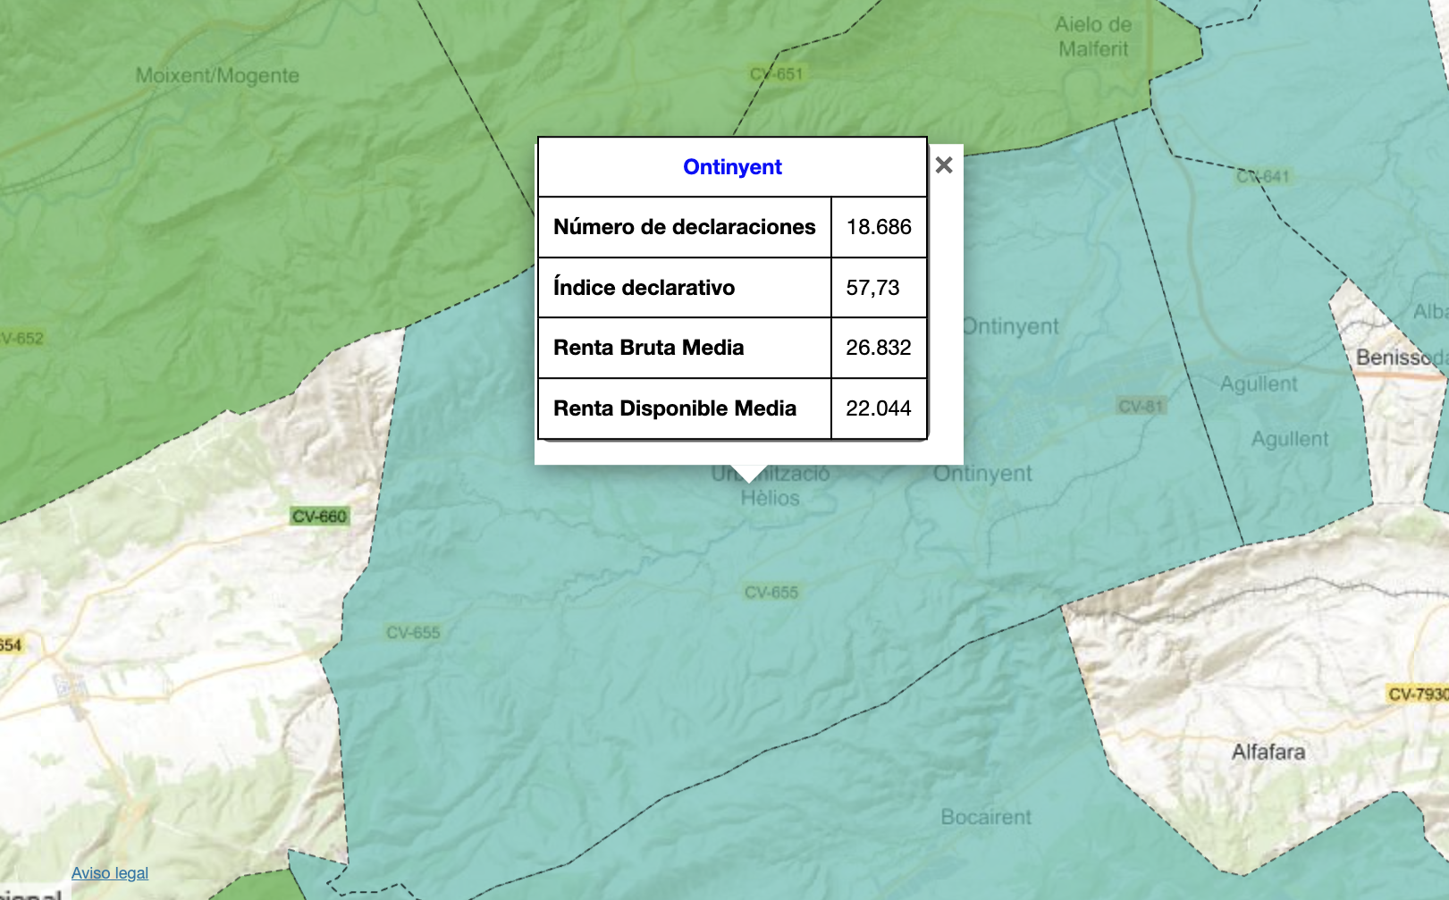Click the Moixent/Mogente map label
This screenshot has width=1449, height=900.
(x=217, y=76)
